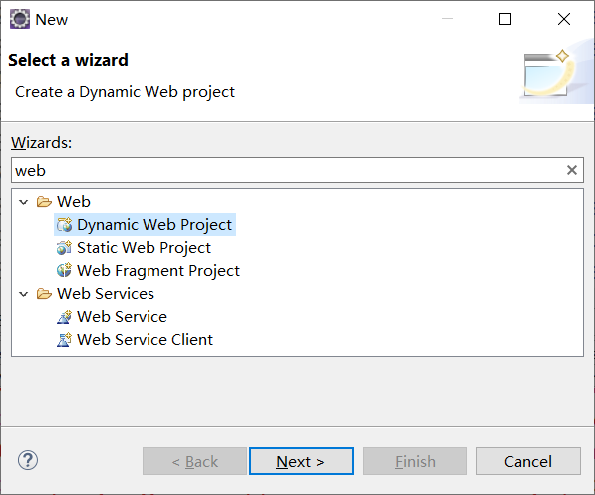Image resolution: width=595 pixels, height=495 pixels.
Task: Click the Web Services folder icon
Action: tap(44, 294)
